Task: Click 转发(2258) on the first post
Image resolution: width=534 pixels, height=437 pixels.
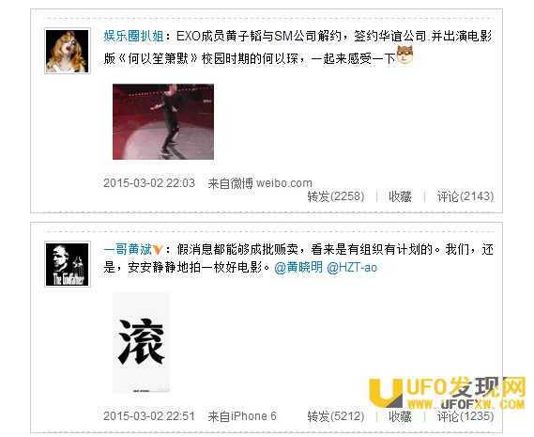Action: [336, 196]
